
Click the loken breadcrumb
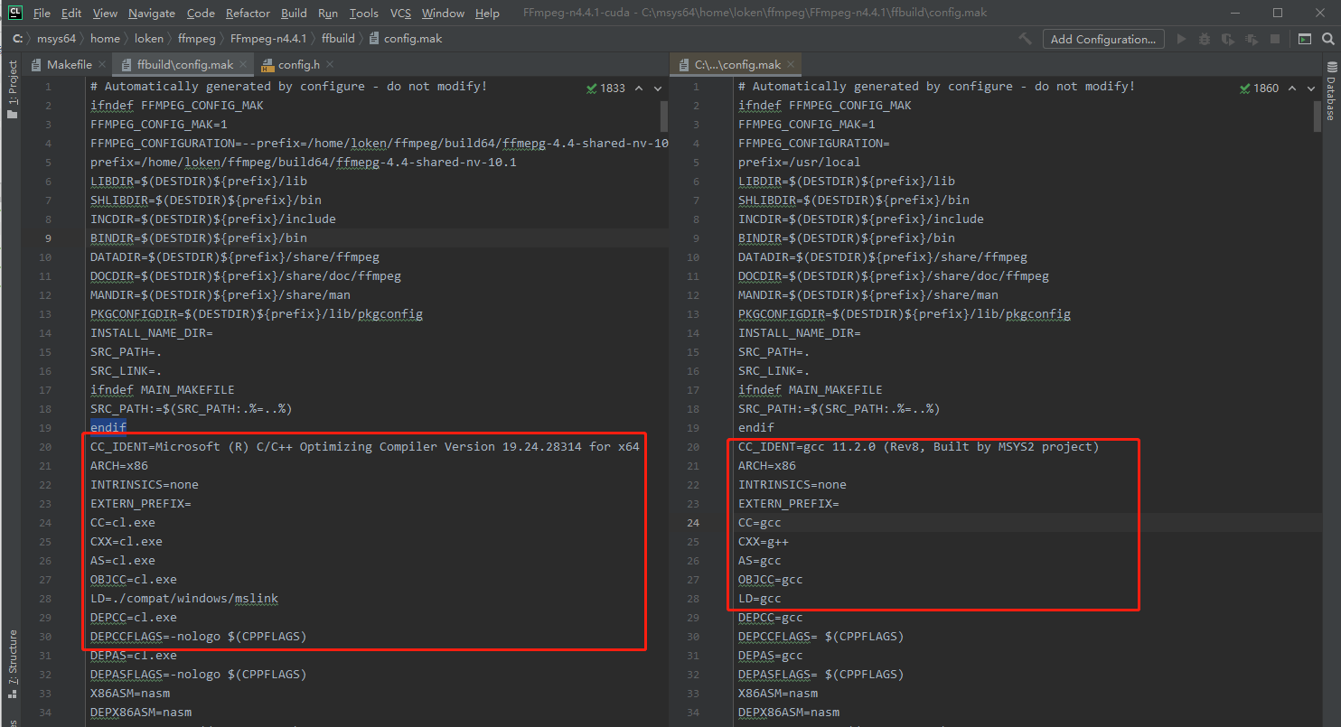click(x=149, y=39)
